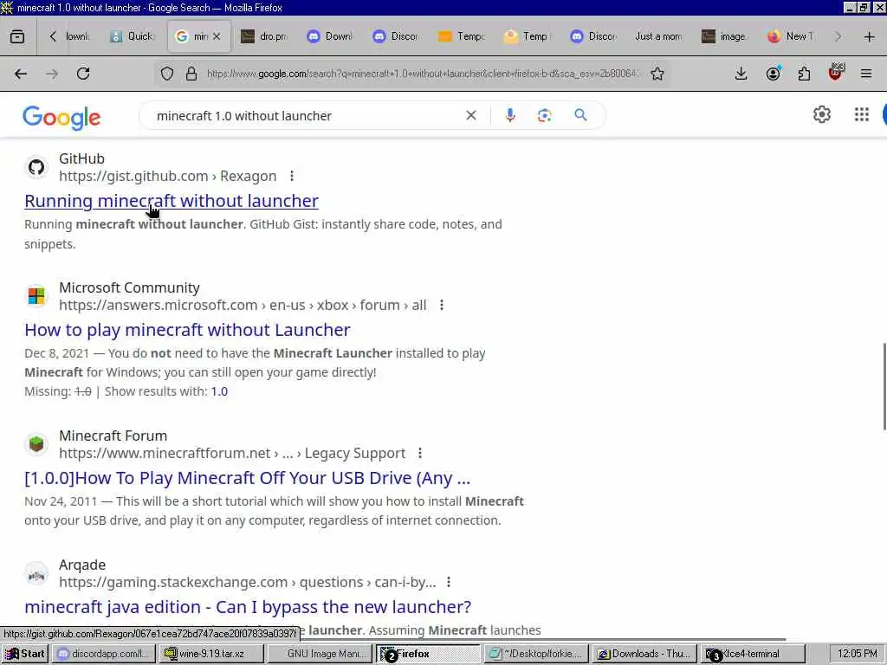Screen dimensions: 887x665
Task: Click the Microsoft Community favicon
Action: pos(36,296)
